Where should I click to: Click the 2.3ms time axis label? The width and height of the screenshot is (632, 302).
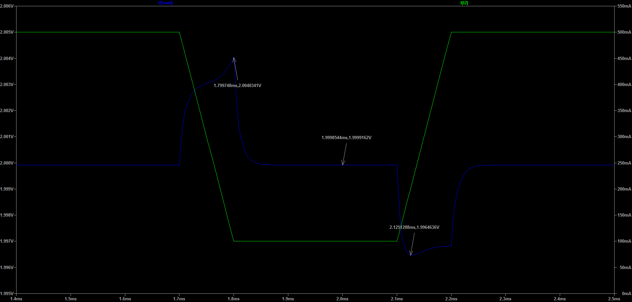[x=505, y=299]
